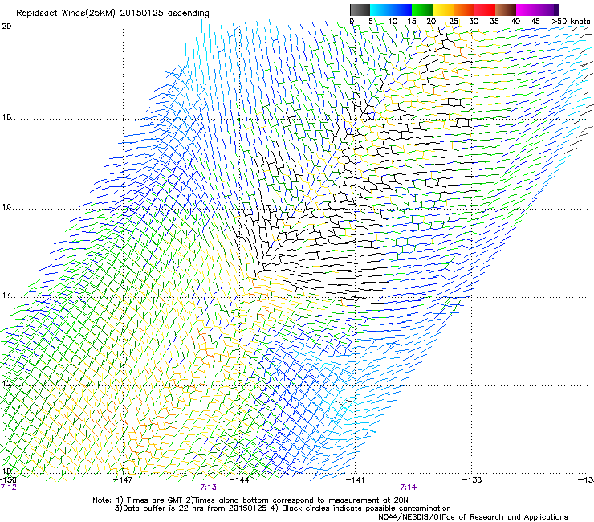
Task: Click the '30' value under the color scale
Action: [474, 21]
